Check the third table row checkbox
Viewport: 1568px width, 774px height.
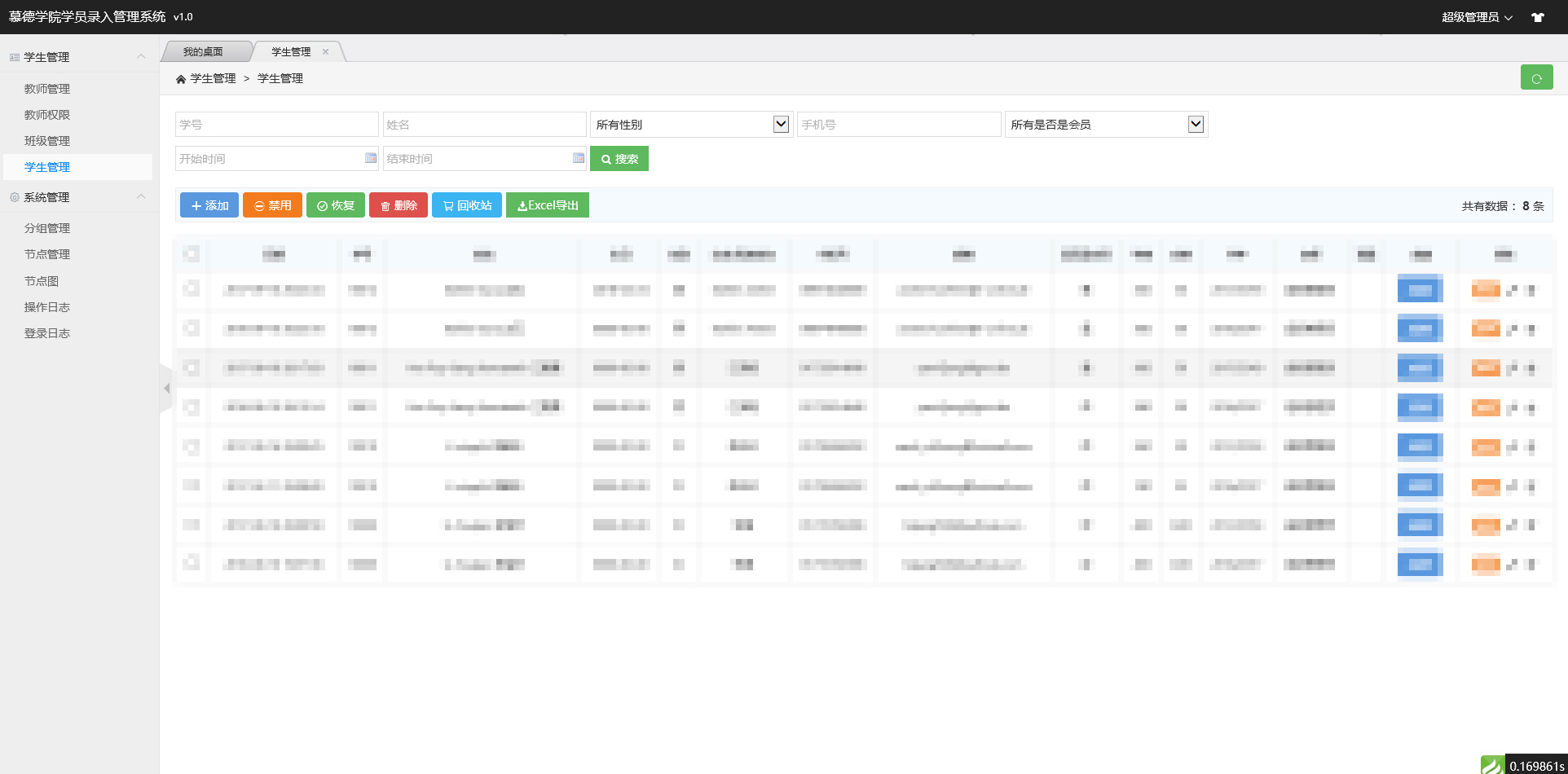click(x=192, y=367)
